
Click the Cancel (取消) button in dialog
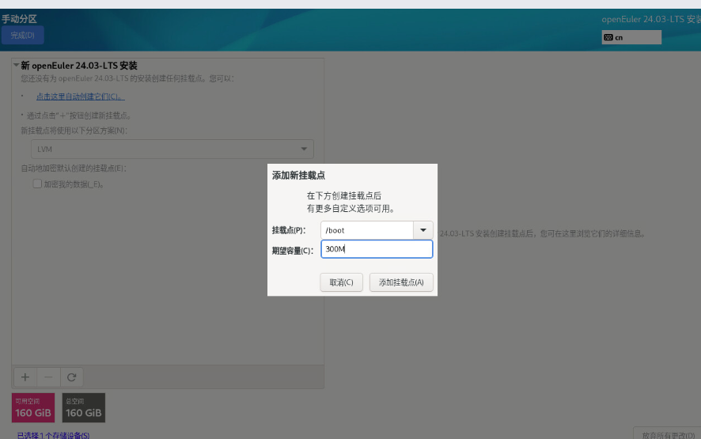point(341,282)
